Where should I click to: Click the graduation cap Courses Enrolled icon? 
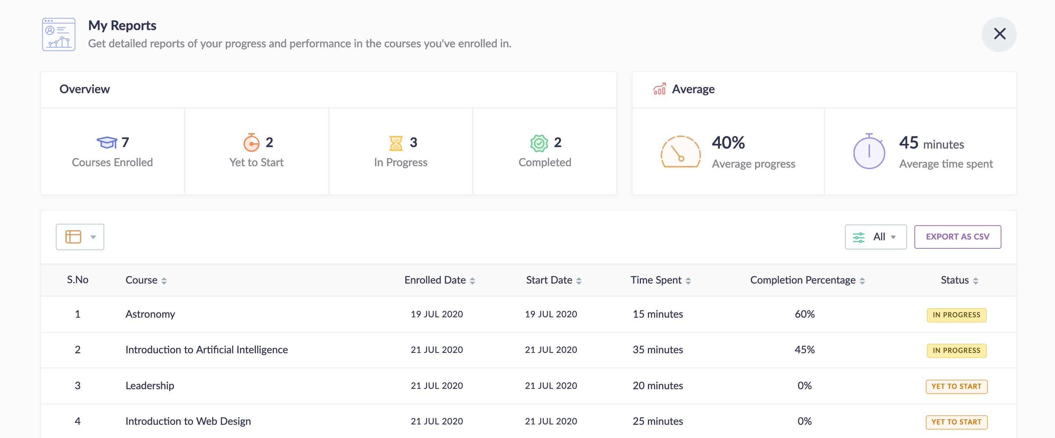[x=107, y=142]
